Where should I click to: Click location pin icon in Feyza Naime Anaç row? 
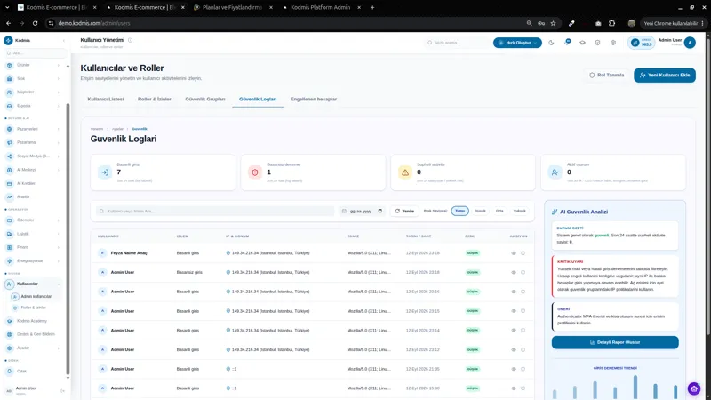click(228, 253)
